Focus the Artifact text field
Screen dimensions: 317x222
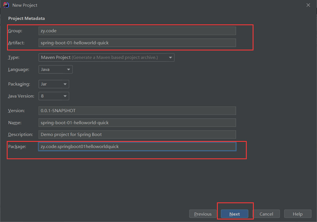coord(137,43)
